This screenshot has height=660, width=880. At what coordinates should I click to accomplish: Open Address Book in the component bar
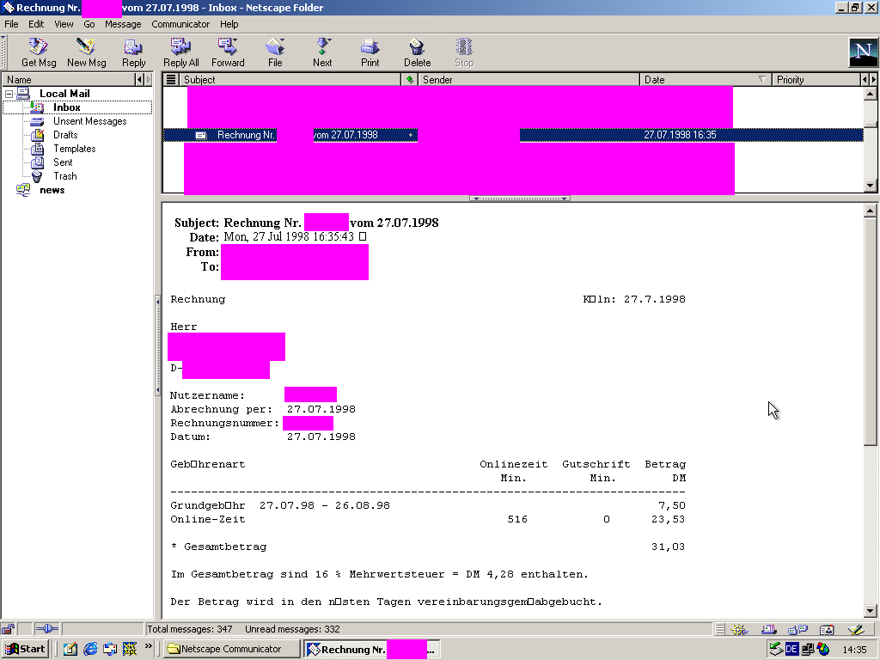point(827,630)
